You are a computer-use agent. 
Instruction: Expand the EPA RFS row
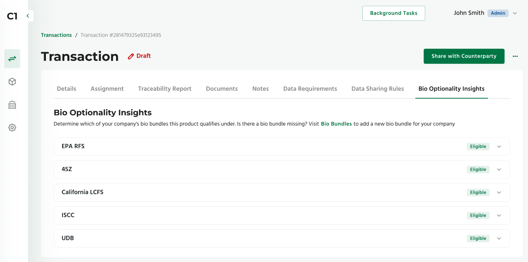[281, 146]
